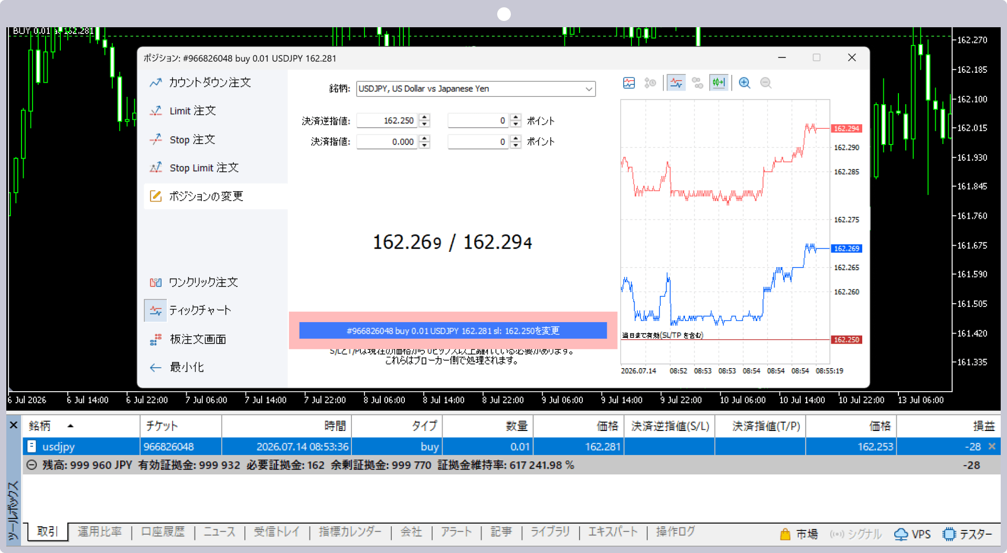This screenshot has height=553, width=1007.
Task: Close the toolbox panel with X
Action: pos(14,425)
